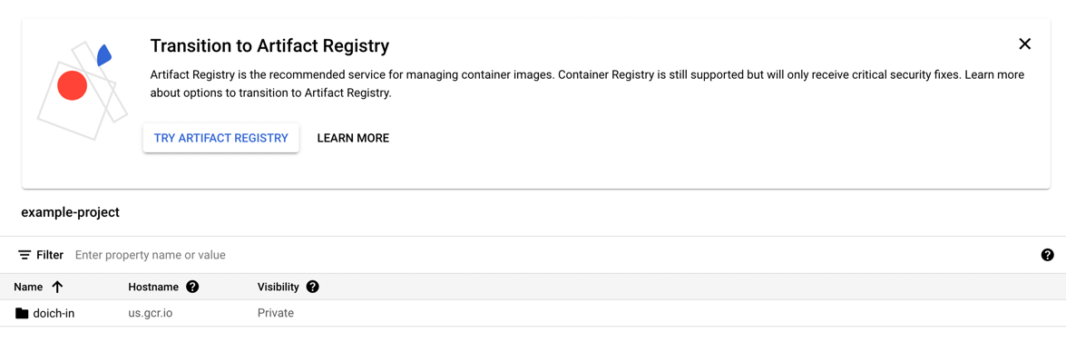The height and width of the screenshot is (342, 1066).
Task: Open the help icon beside the filter bar
Action: point(1047,255)
